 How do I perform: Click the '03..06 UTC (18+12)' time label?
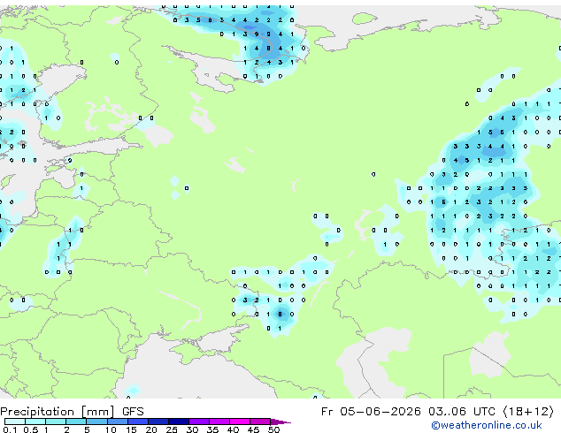491,412
